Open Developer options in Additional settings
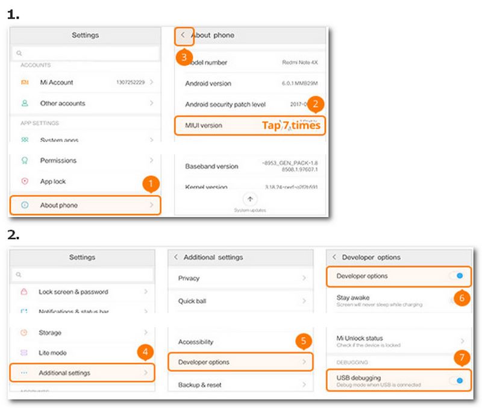Image resolution: width=482 pixels, height=408 pixels. pyautogui.click(x=240, y=362)
